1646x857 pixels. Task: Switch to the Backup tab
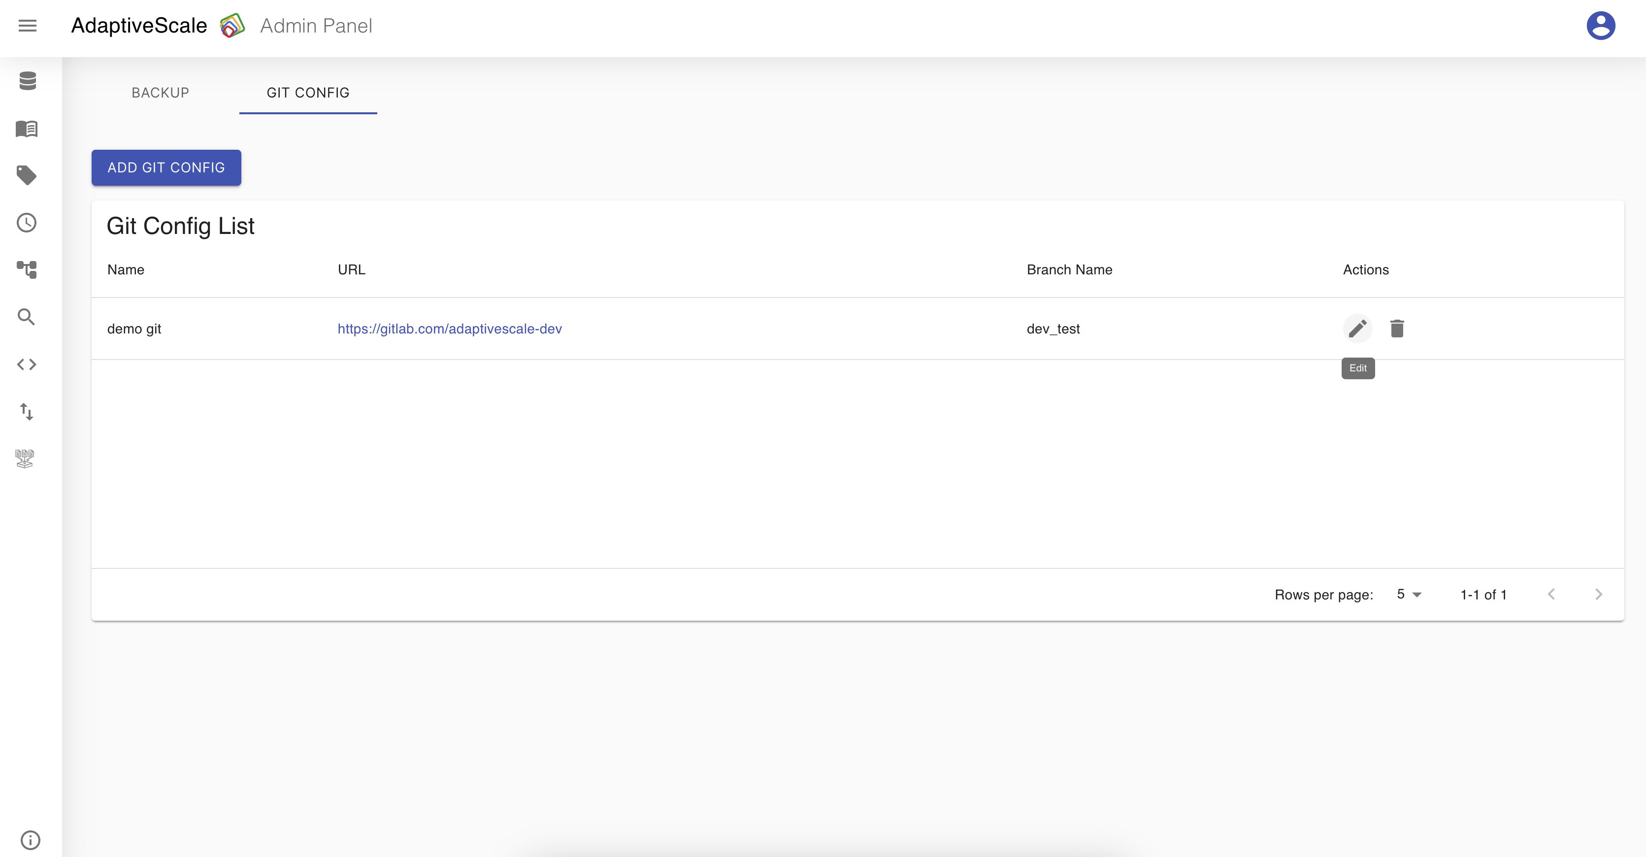coord(161,93)
